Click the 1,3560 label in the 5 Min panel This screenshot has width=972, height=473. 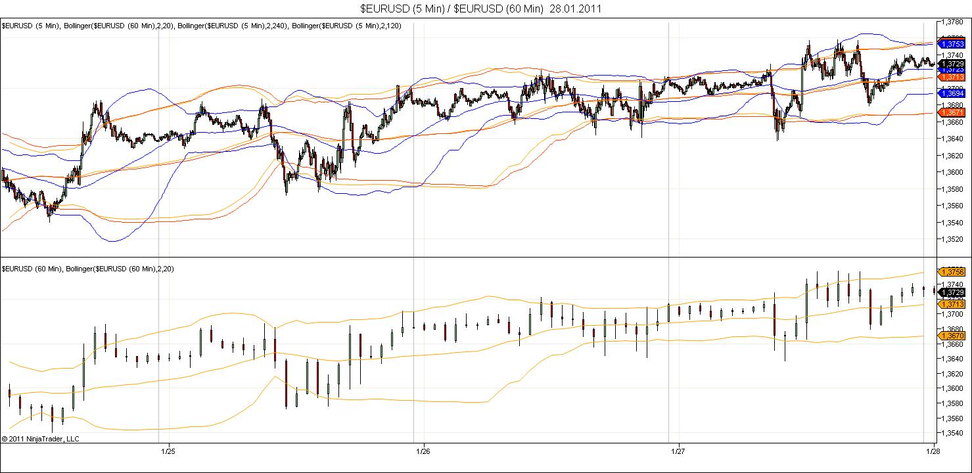954,206
